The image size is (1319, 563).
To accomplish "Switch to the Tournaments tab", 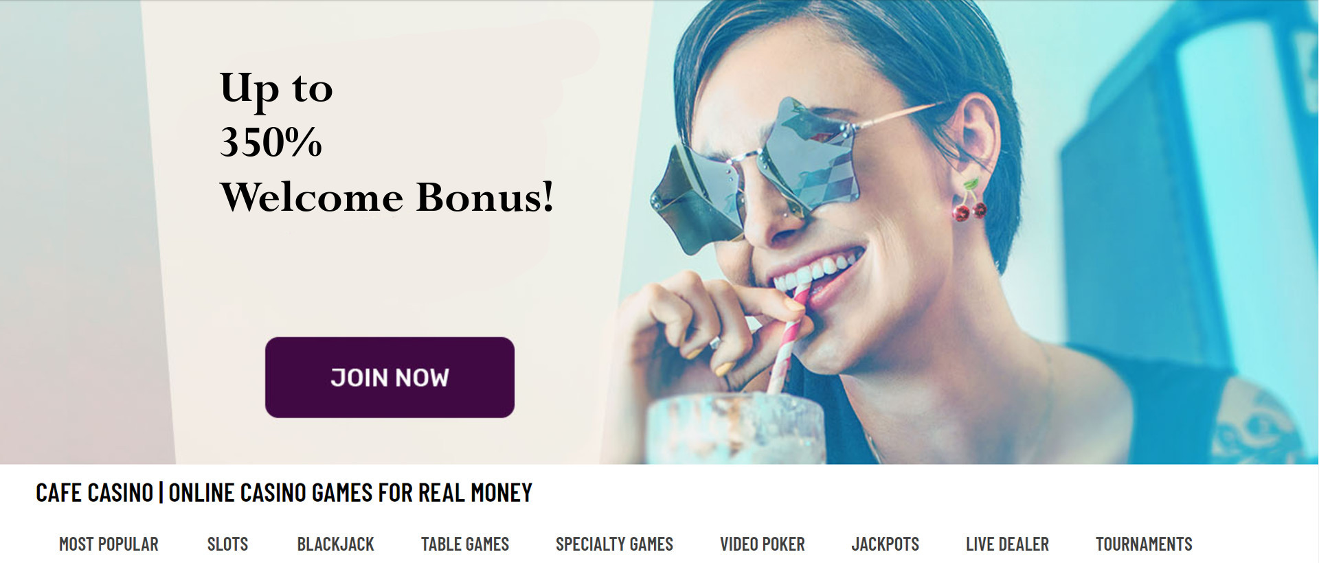I will point(1144,544).
